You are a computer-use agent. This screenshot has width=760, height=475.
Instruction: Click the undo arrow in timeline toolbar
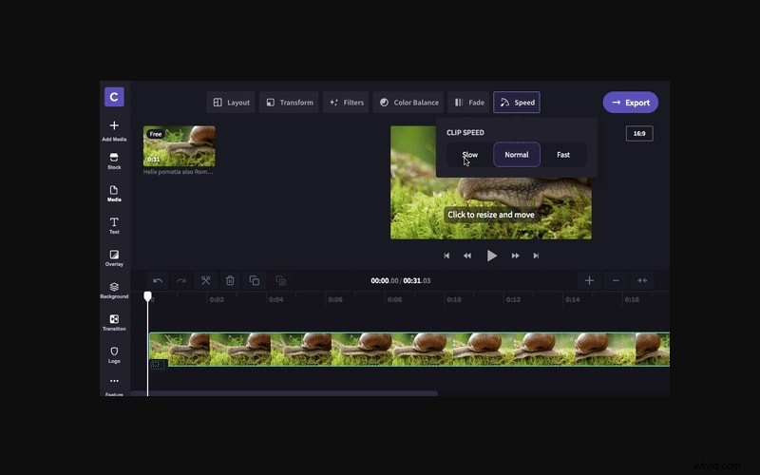[x=158, y=280]
